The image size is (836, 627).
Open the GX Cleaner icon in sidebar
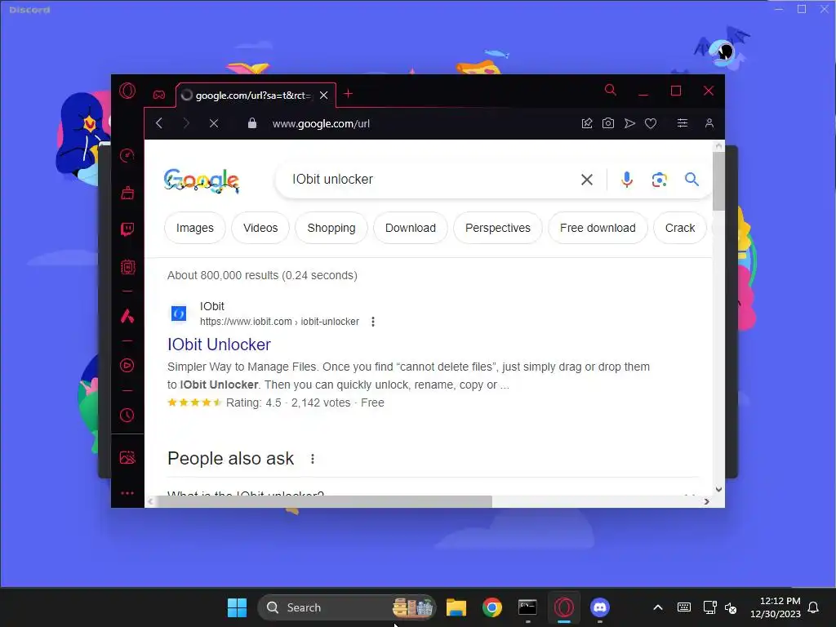(127, 193)
